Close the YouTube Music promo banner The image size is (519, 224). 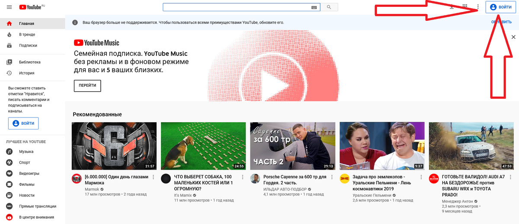[x=513, y=37]
